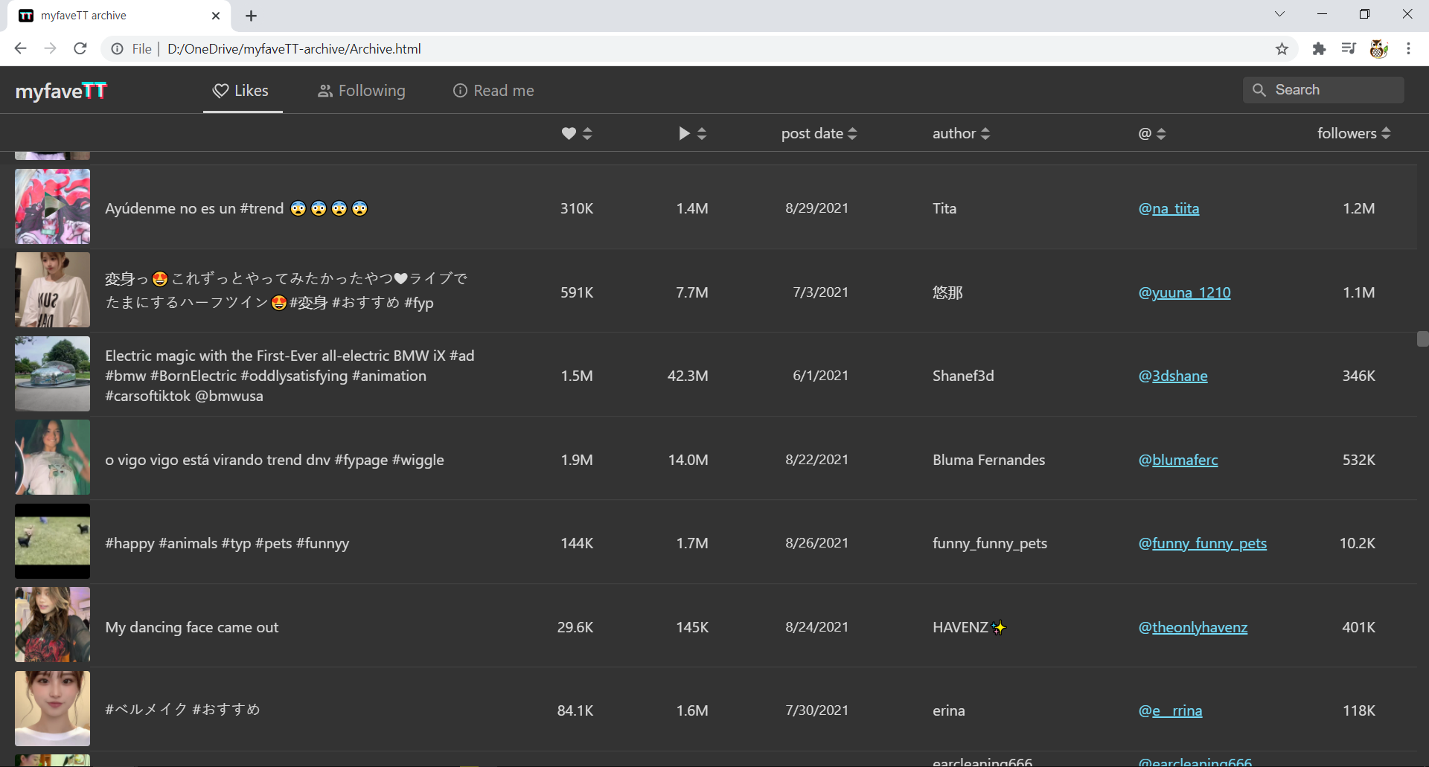Viewport: 1429px width, 767px height.
Task: Open the Chrome profile avatar
Action: [x=1378, y=48]
